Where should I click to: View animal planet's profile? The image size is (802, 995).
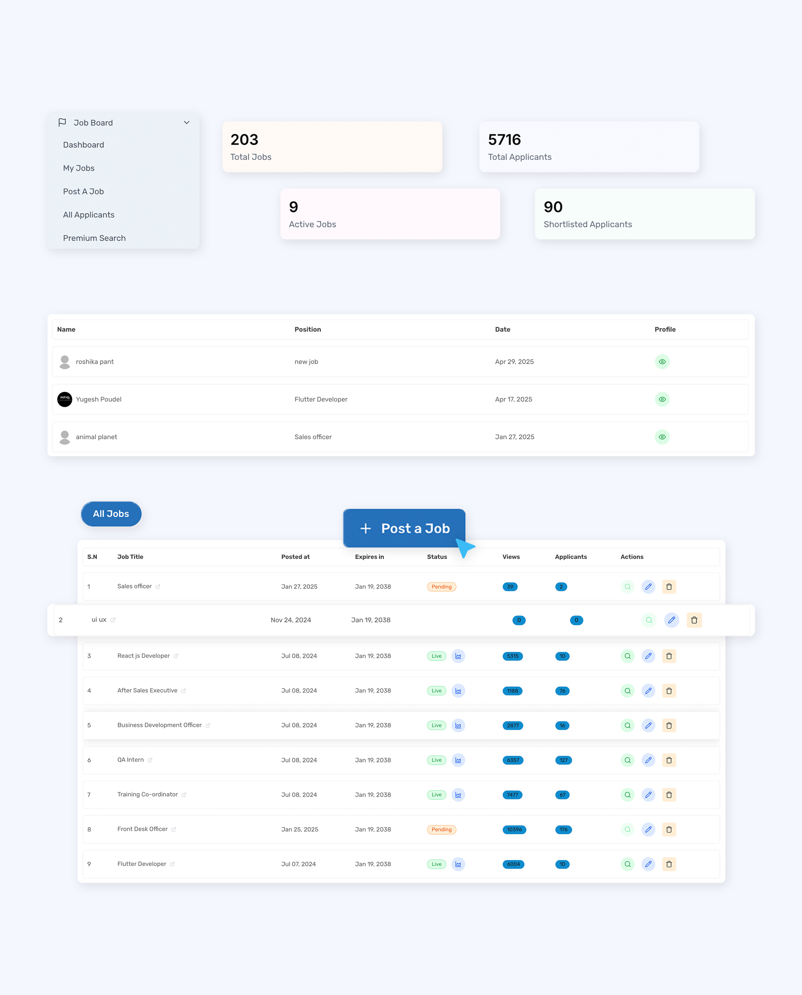point(662,437)
